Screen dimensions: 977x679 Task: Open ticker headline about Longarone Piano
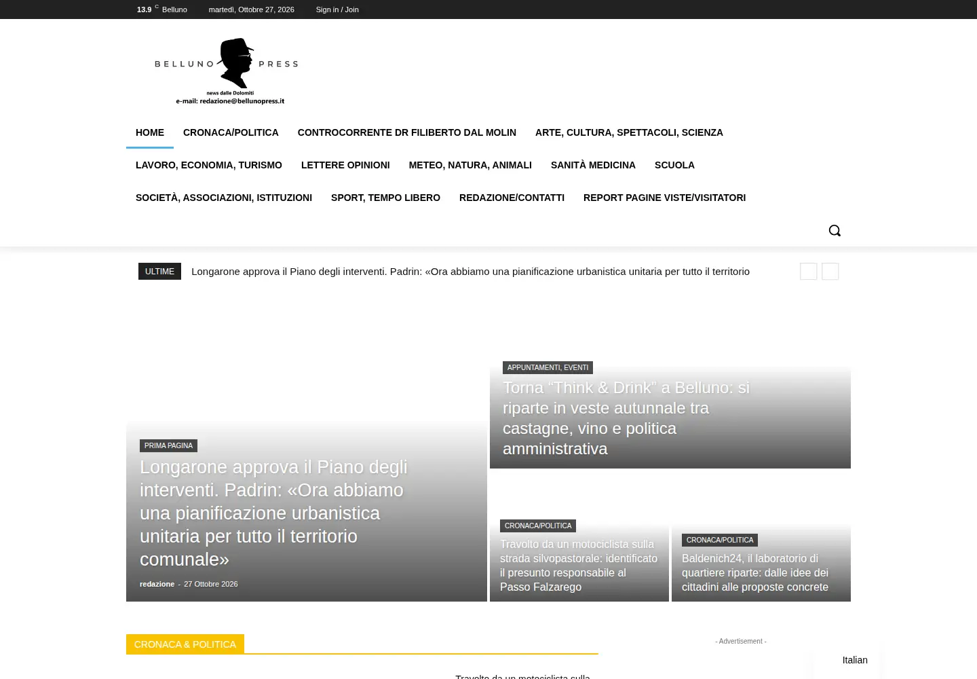(470, 272)
